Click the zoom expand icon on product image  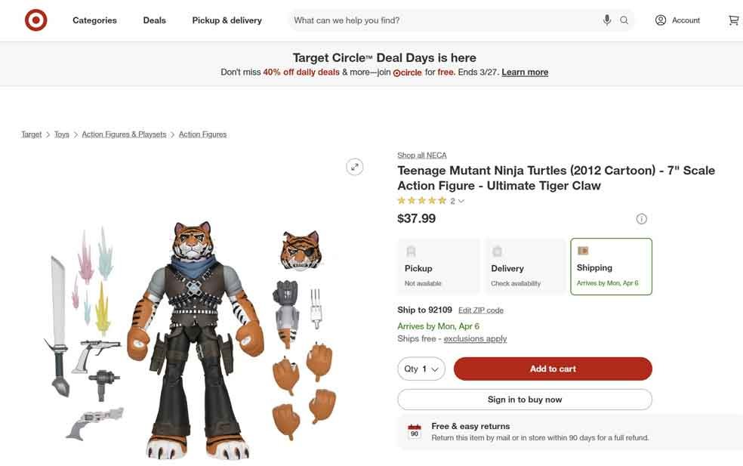click(x=354, y=166)
